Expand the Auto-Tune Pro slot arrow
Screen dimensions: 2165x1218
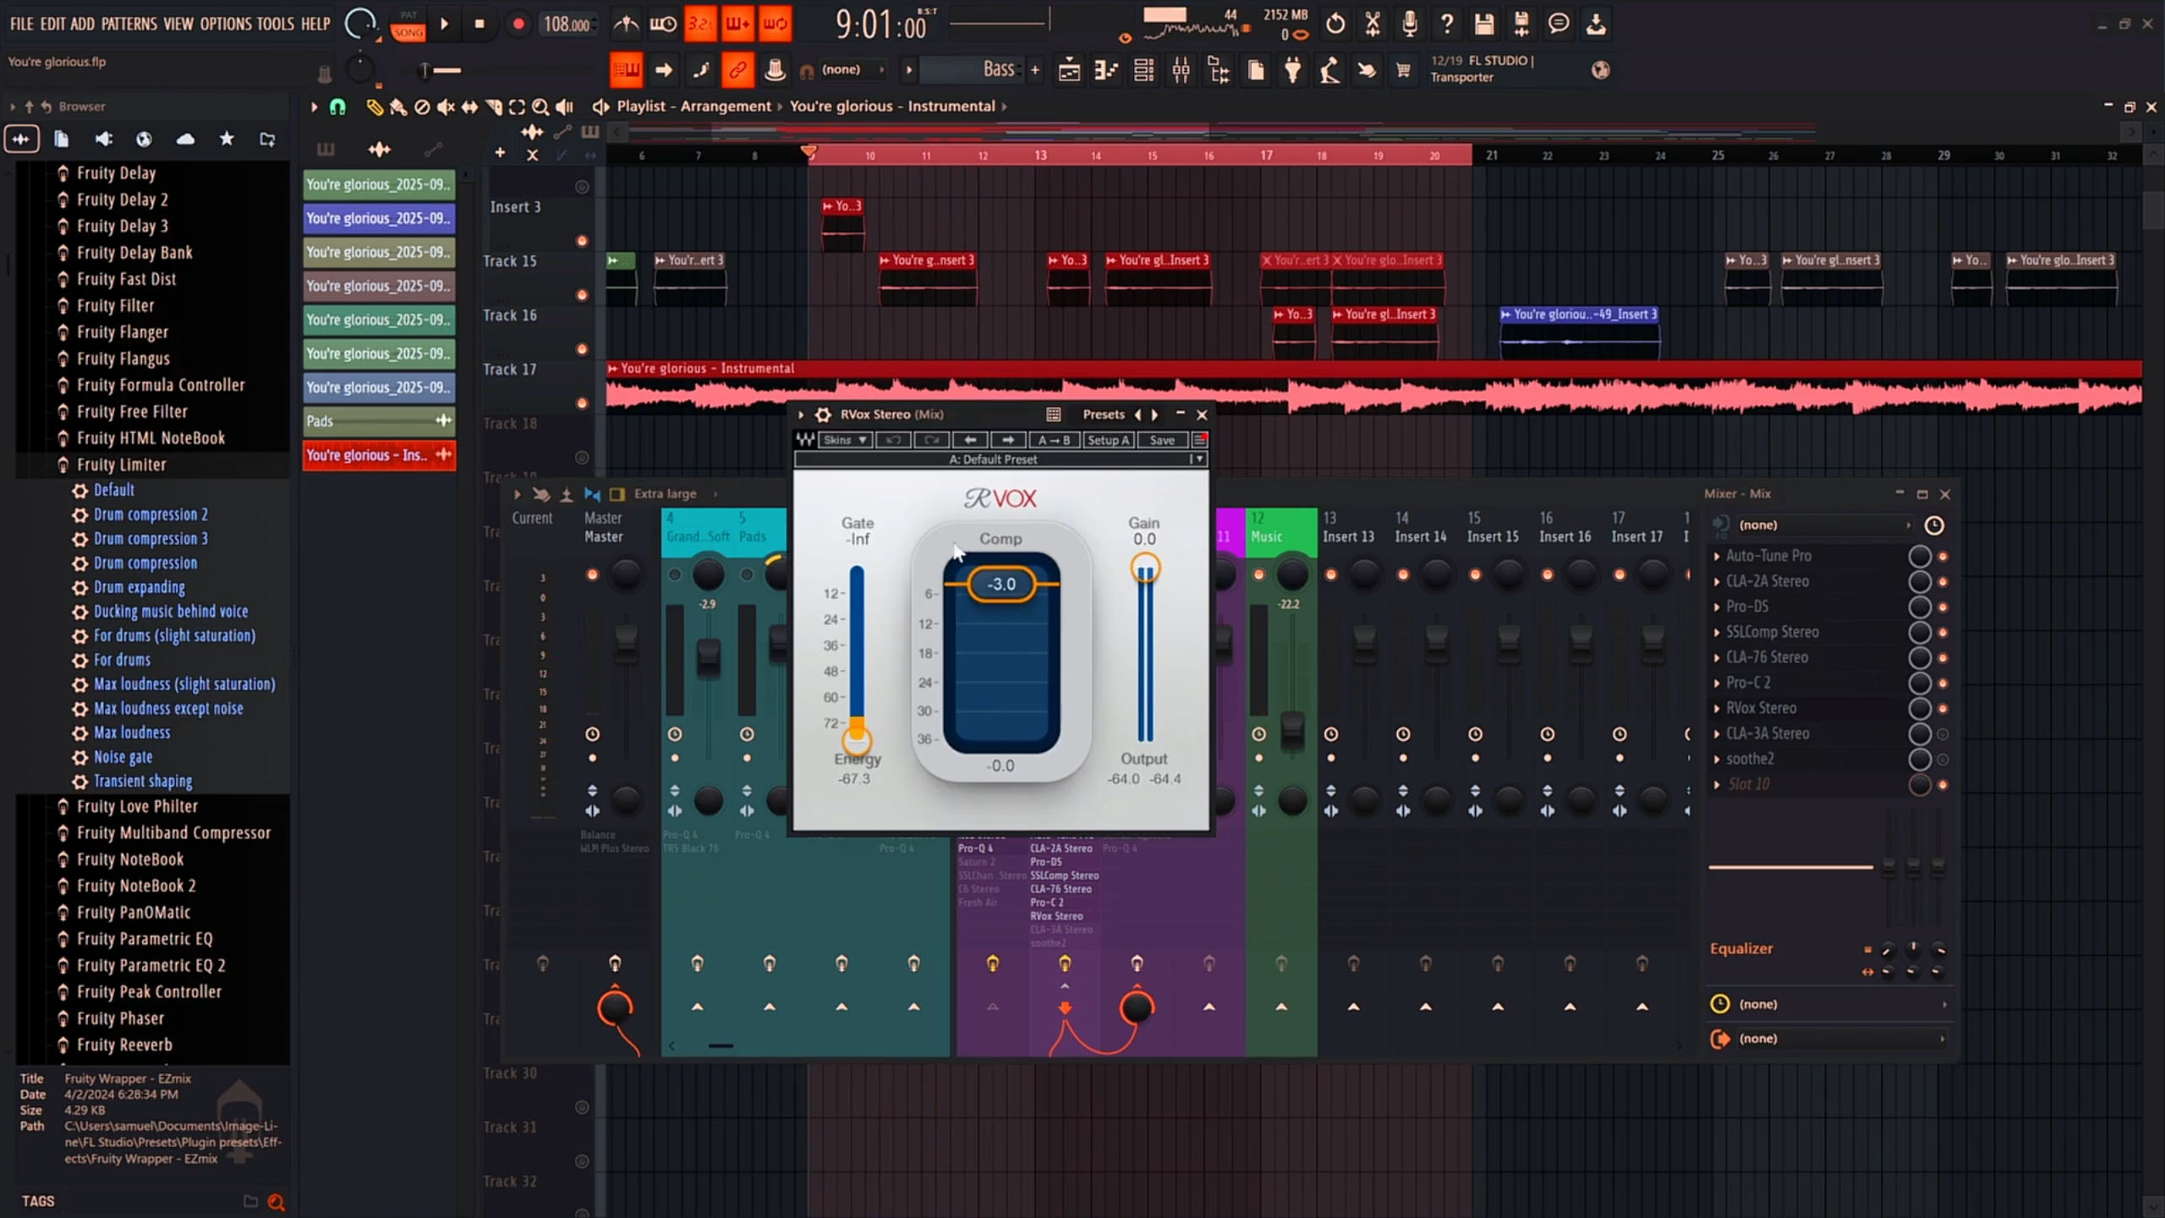(x=1717, y=557)
